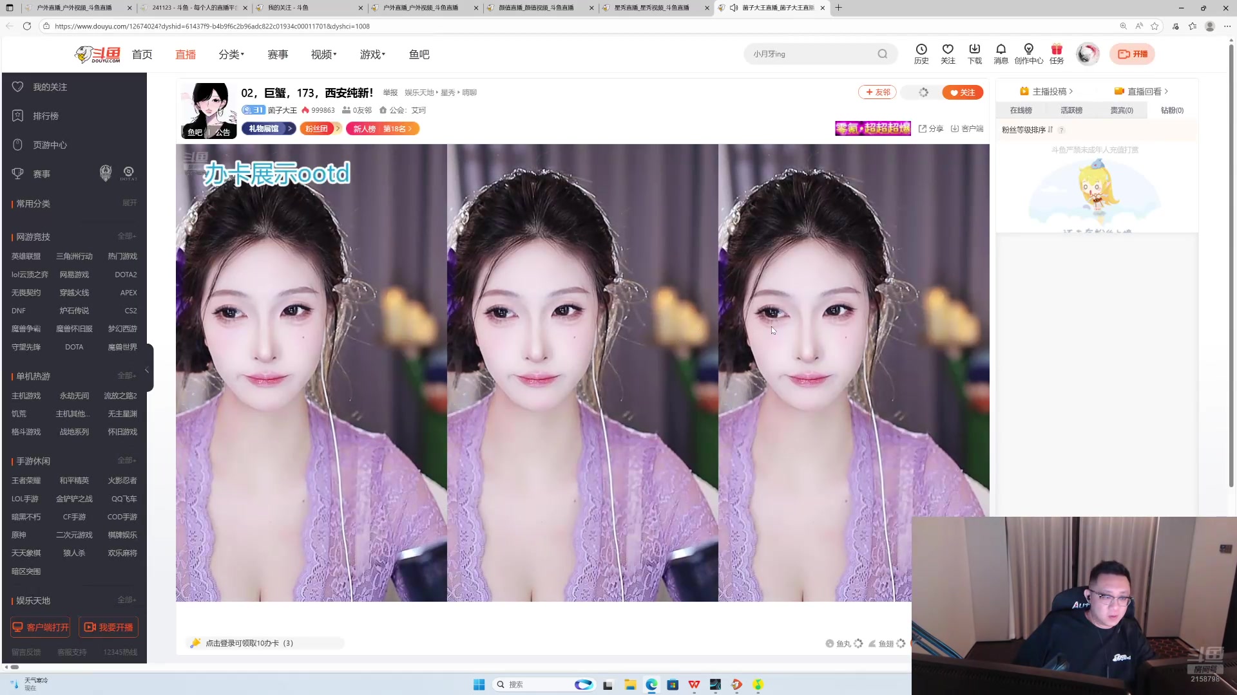The height and width of the screenshot is (695, 1237).
Task: Open 消息 notifications bell
Action: point(1001,50)
